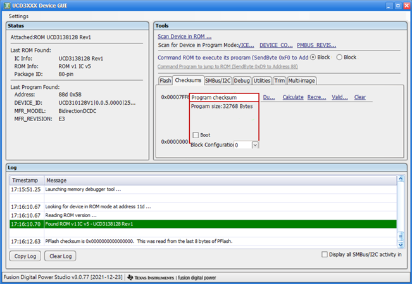
Task: Select the Looking for device in ROM mode log row
Action: [x=203, y=207]
